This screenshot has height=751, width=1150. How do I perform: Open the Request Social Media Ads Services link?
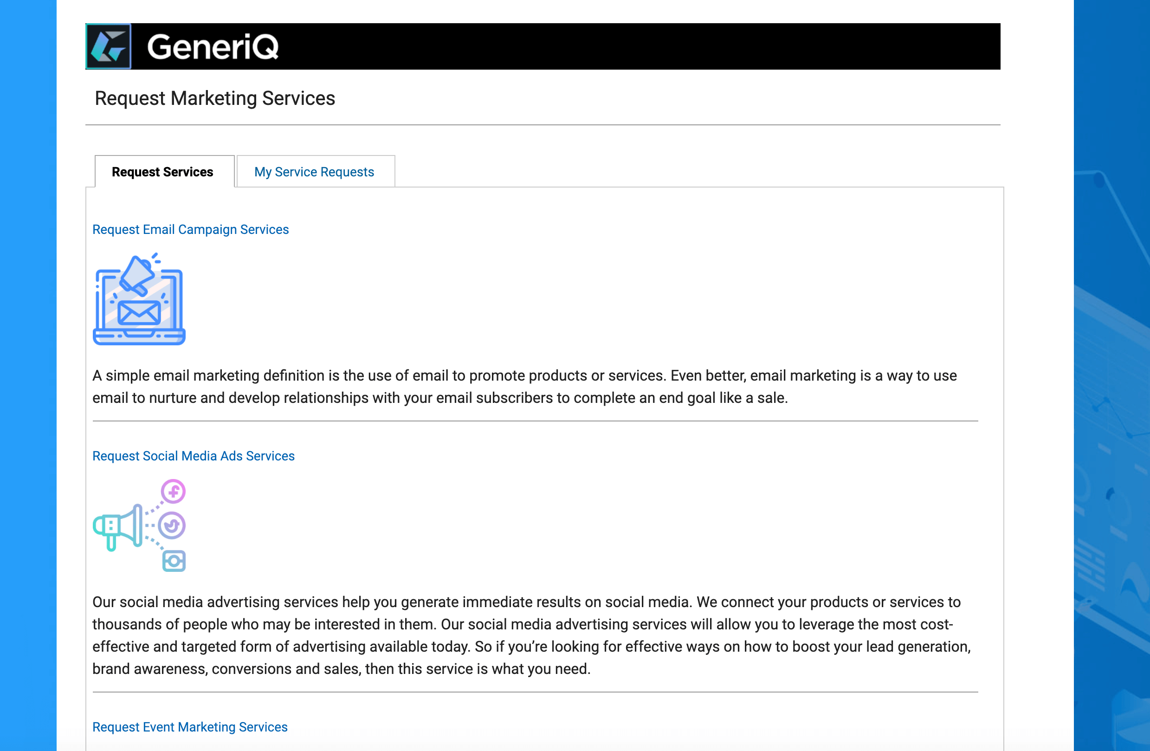coord(193,456)
